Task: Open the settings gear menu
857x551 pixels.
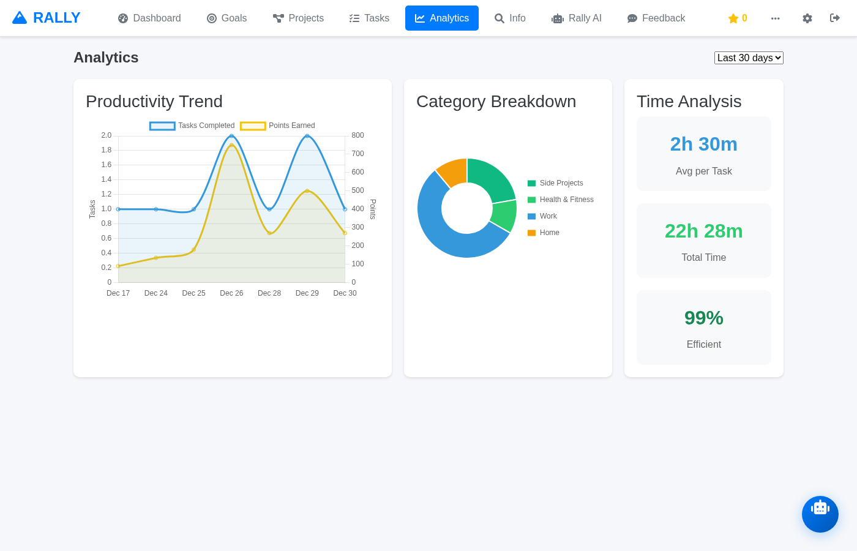Action: tap(807, 18)
